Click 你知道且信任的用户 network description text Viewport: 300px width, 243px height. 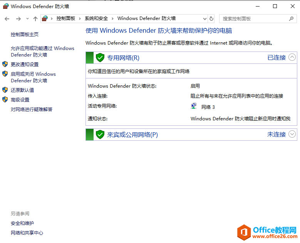pyautogui.click(x=139, y=72)
